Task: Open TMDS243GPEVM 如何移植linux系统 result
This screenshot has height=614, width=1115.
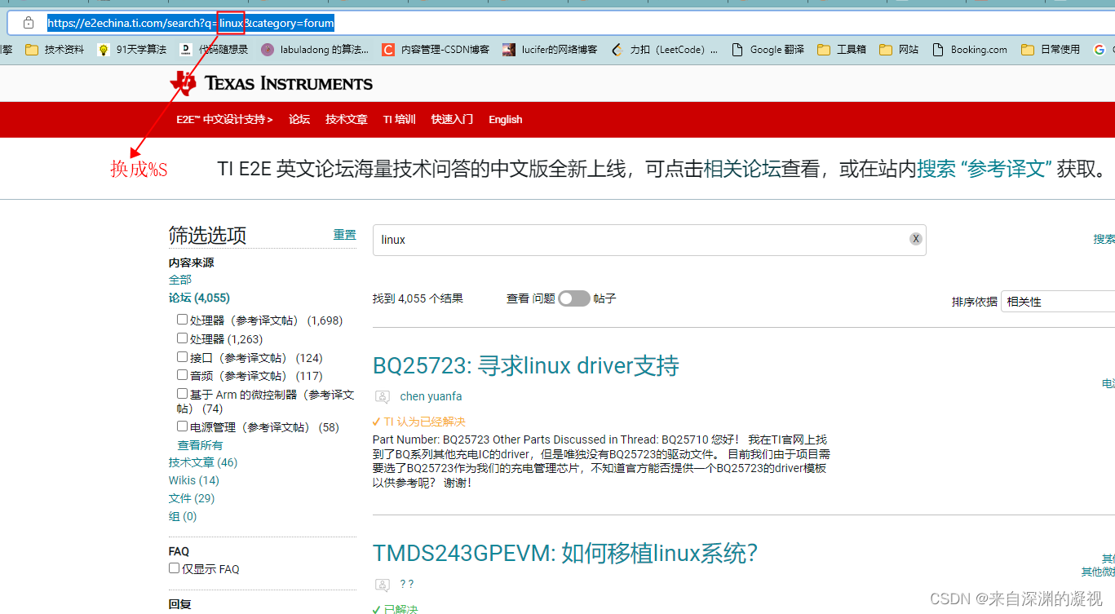Action: [565, 553]
